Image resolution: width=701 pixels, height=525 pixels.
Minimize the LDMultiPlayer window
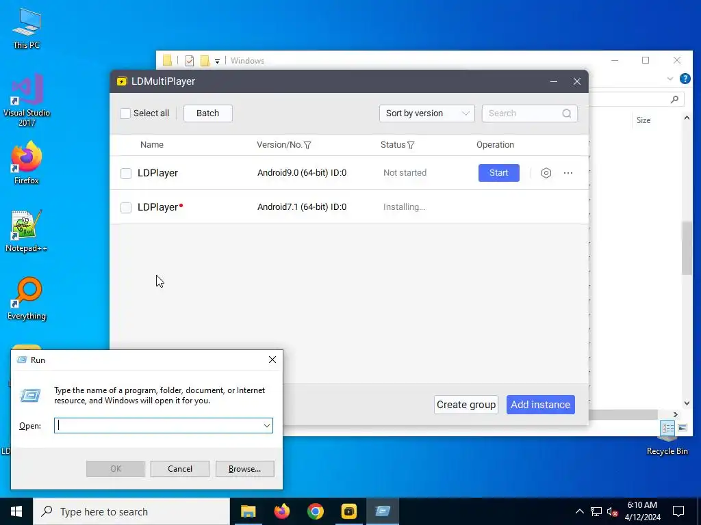click(553, 82)
